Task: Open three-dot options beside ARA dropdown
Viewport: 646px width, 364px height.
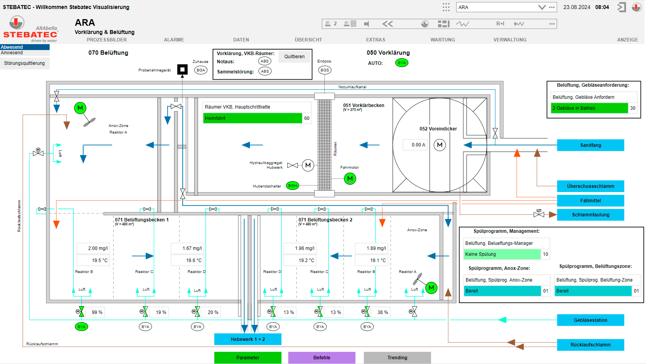Action: click(x=552, y=7)
